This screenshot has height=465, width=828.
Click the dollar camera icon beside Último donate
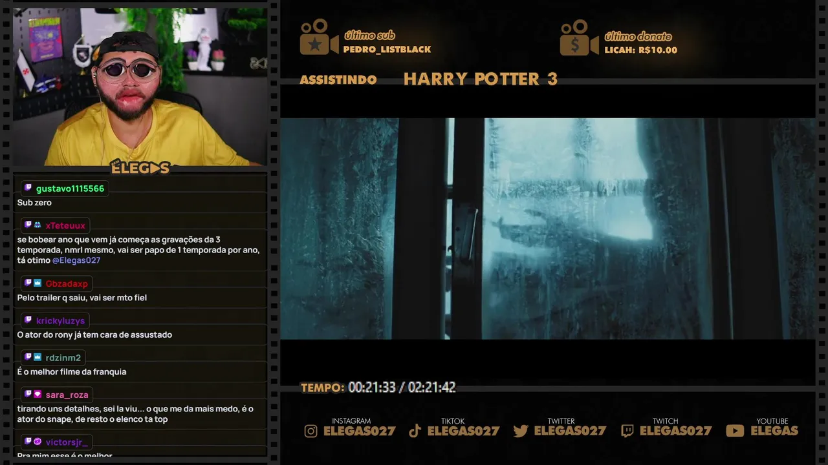pyautogui.click(x=579, y=37)
